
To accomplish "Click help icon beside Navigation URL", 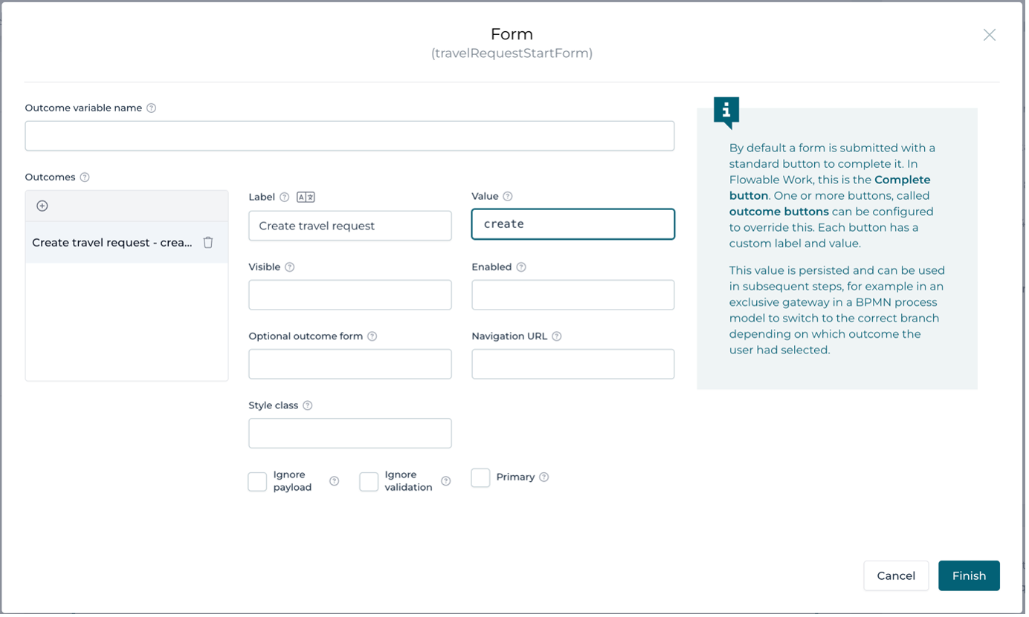I will tap(557, 336).
